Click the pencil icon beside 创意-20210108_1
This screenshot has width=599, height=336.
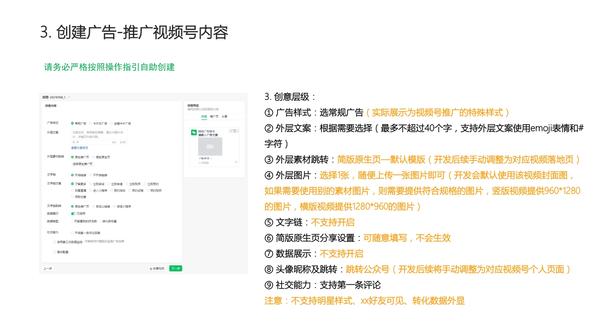(69, 97)
